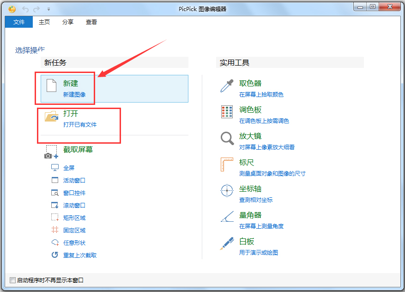Select 重复上次截取
The image size is (405, 292).
click(x=80, y=255)
